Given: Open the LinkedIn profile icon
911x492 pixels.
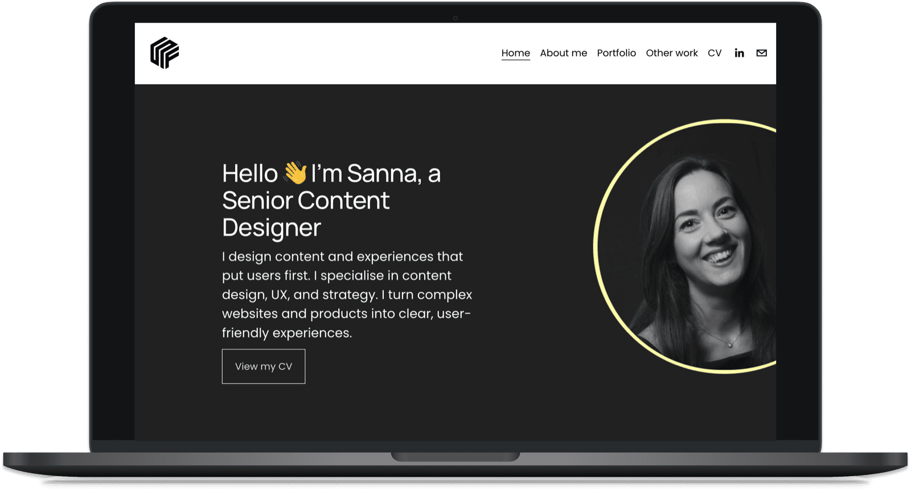Looking at the screenshot, I should (739, 53).
